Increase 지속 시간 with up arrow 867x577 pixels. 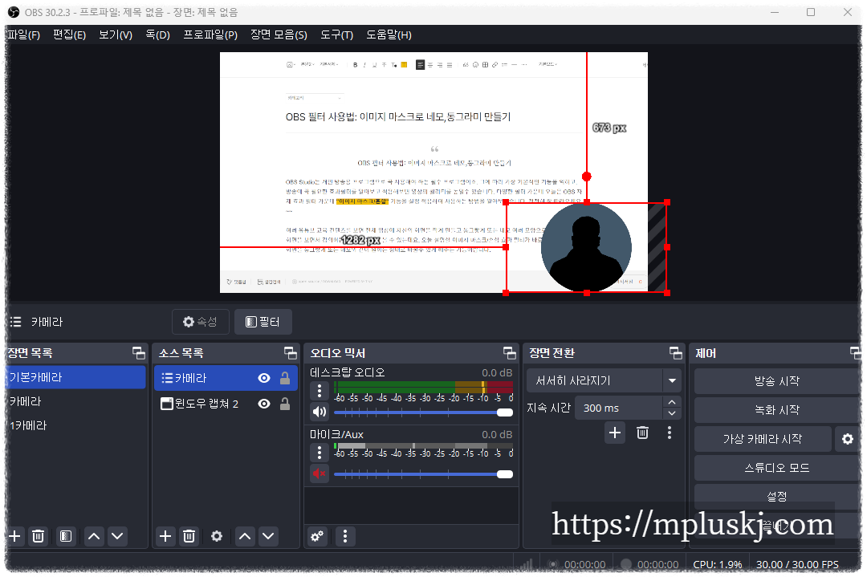[671, 402]
